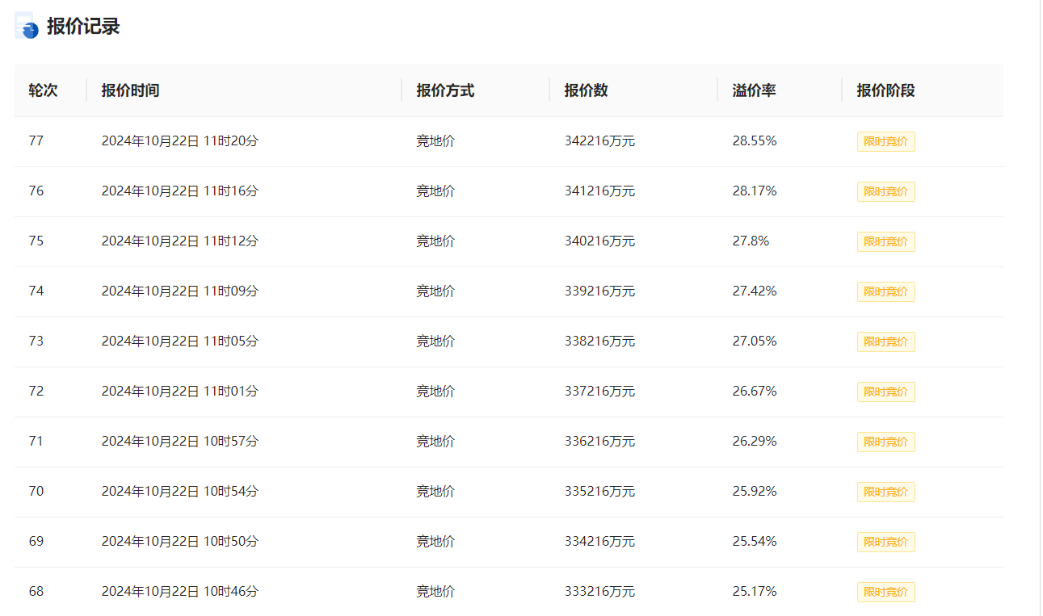Select the 报价数 column header
This screenshot has height=616, width=1043.
click(x=586, y=90)
